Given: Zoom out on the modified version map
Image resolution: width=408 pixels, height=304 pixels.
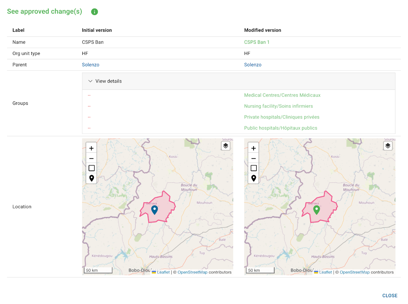Looking at the screenshot, I should (x=254, y=158).
